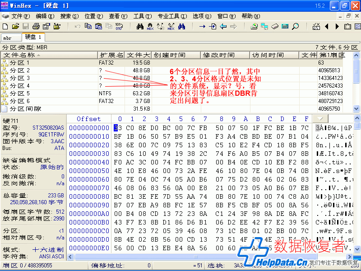Click the offset label 0000000080

click(x=89, y=196)
